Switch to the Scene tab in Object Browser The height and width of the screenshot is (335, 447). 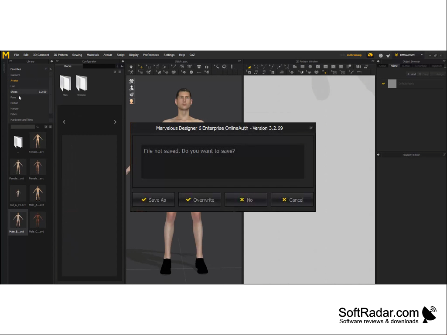point(382,66)
